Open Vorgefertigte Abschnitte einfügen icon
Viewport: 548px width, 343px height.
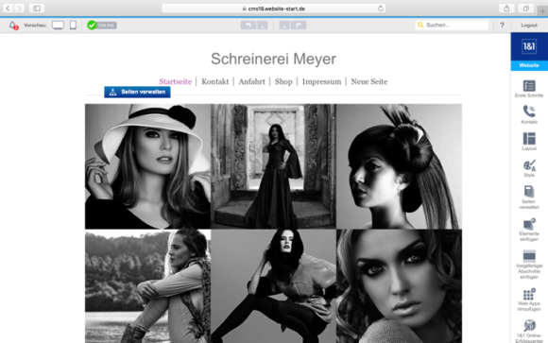[x=529, y=256]
